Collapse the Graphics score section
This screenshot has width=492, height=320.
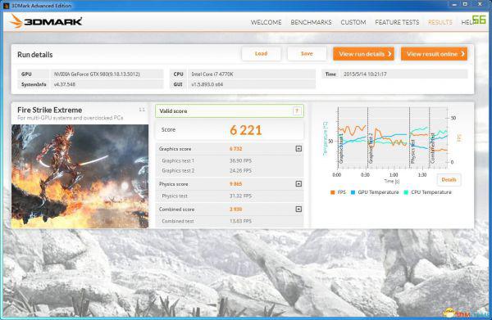point(298,149)
